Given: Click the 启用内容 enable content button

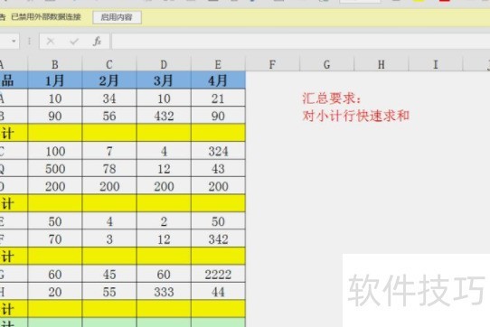Looking at the screenshot, I should point(117,17).
